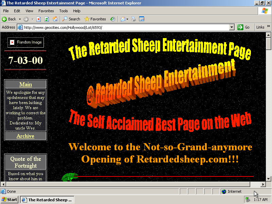Viewport: 272px width, 204px height.
Task: Click the horizontal scrollbar right arrow
Action: click(x=263, y=184)
